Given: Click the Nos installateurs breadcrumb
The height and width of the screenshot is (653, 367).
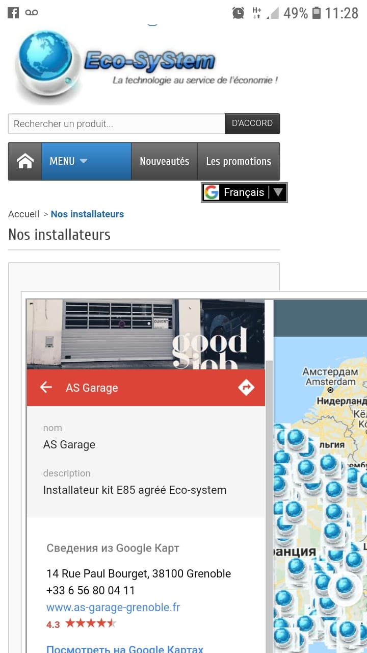Looking at the screenshot, I should click(x=87, y=214).
